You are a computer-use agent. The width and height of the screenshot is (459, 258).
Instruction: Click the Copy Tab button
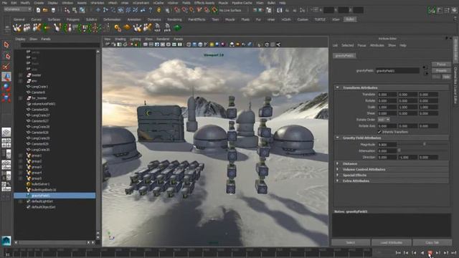tap(432, 242)
